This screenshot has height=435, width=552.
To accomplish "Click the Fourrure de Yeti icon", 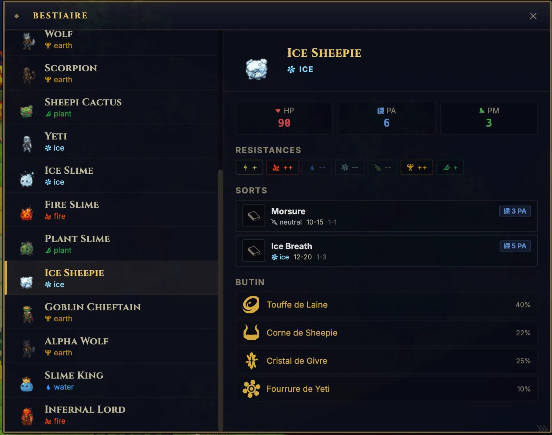I will tap(251, 389).
